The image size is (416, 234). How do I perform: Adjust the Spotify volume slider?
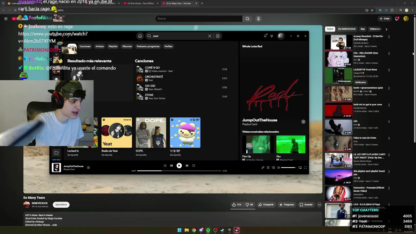pyautogui.click(x=288, y=168)
